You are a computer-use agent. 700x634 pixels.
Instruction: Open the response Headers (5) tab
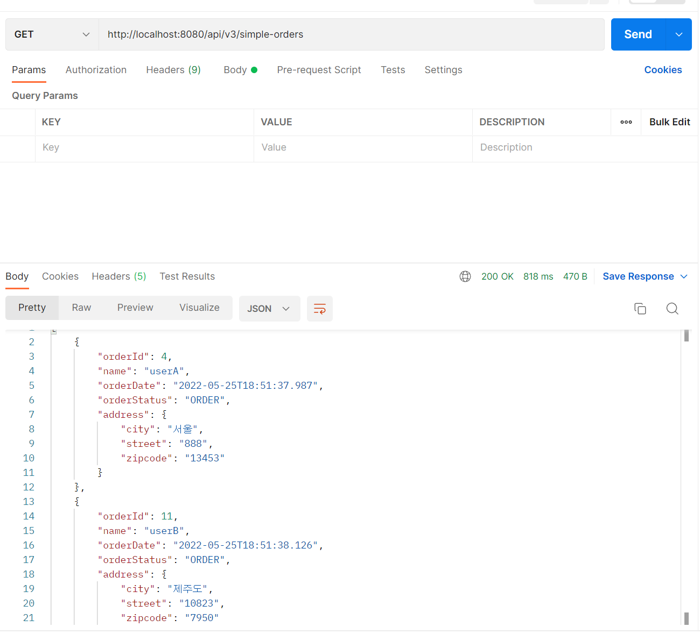[119, 276]
